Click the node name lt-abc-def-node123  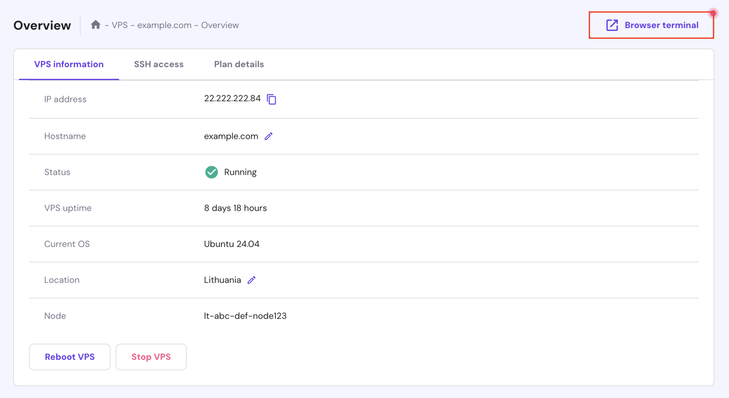point(245,316)
